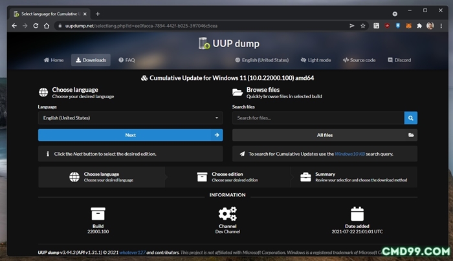
Task: Click the Choose edition box step icon
Action: click(x=202, y=177)
